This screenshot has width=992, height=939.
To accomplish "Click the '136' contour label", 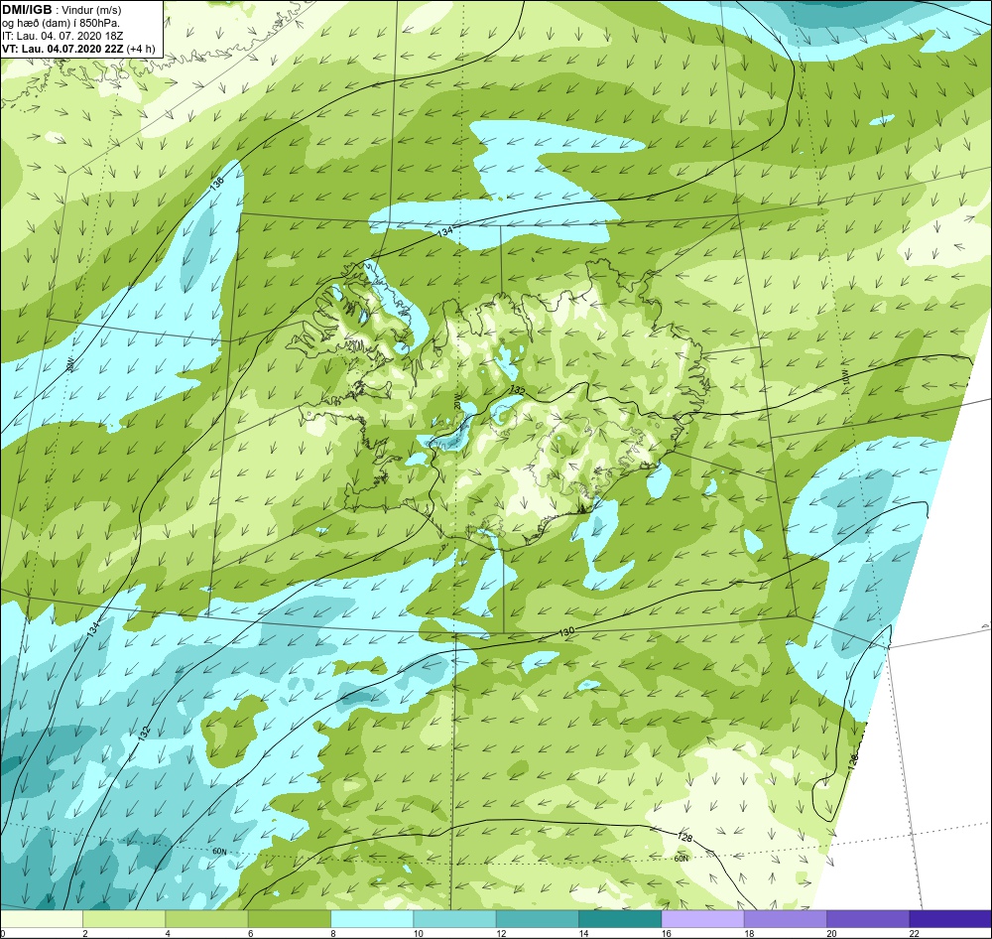I will (x=217, y=183).
